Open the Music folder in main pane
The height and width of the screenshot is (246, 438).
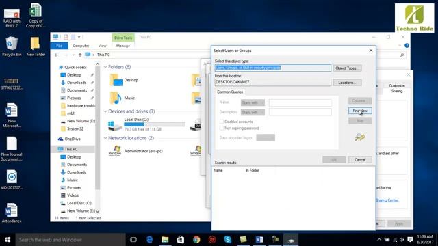coord(123,98)
